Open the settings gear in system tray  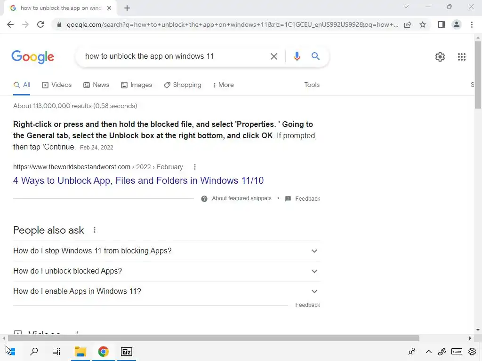pyautogui.click(x=472, y=352)
